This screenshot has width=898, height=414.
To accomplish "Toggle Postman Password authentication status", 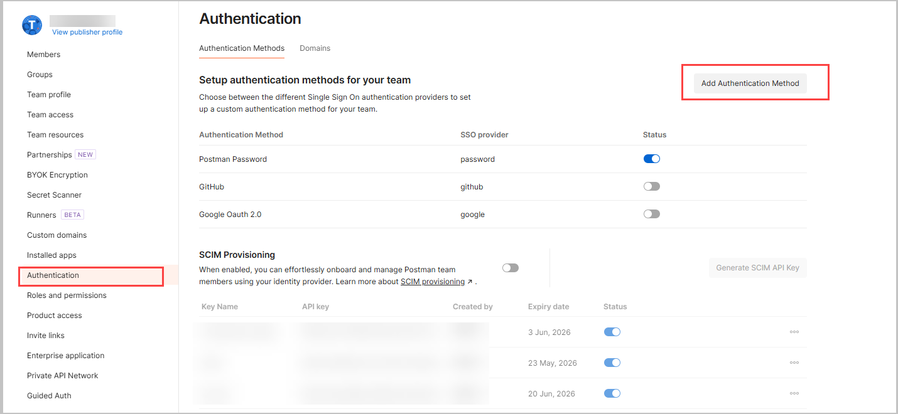I will pos(652,159).
